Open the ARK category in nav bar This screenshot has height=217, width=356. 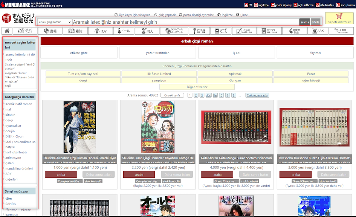point(318,31)
